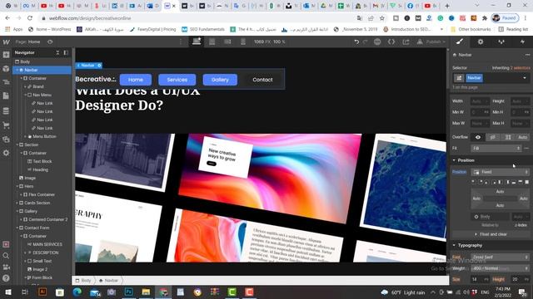The width and height of the screenshot is (533, 299).
Task: Click Navbar selector class tag
Action: (x=474, y=78)
